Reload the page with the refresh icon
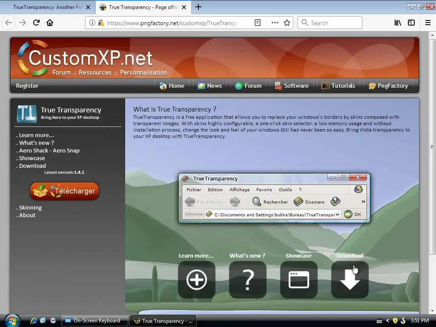Image resolution: width=436 pixels, height=327 pixels. tap(37, 23)
